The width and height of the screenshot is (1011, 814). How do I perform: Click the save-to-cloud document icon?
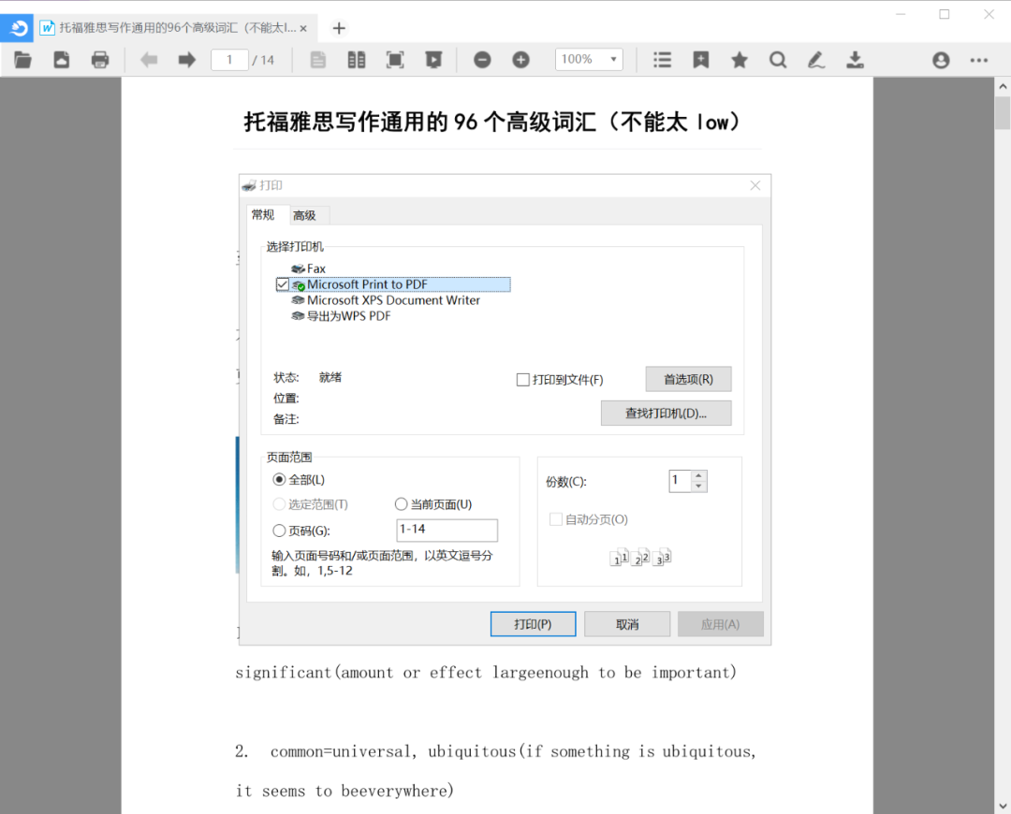(61, 60)
